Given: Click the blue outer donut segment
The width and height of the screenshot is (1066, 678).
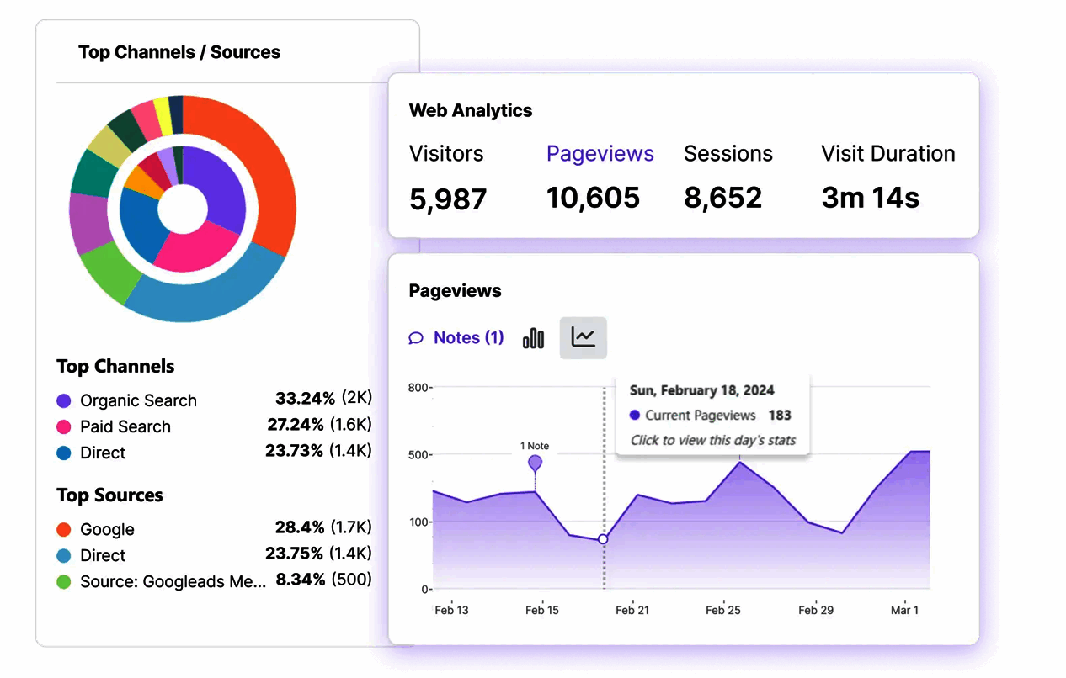Looking at the screenshot, I should [202, 293].
